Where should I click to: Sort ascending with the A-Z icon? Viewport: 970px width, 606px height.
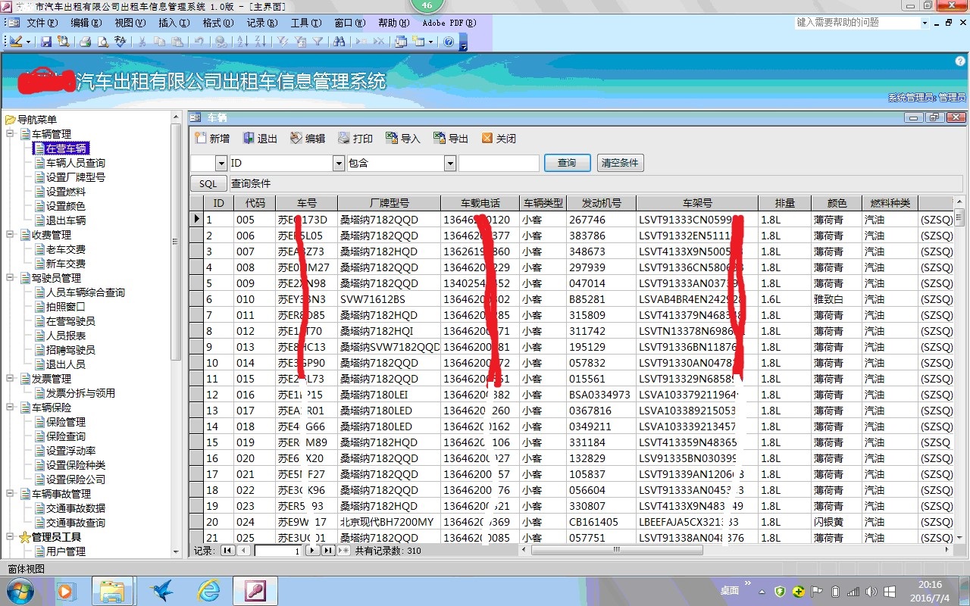click(242, 42)
